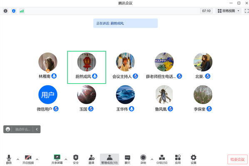Click the 北葵. name label

(199, 77)
